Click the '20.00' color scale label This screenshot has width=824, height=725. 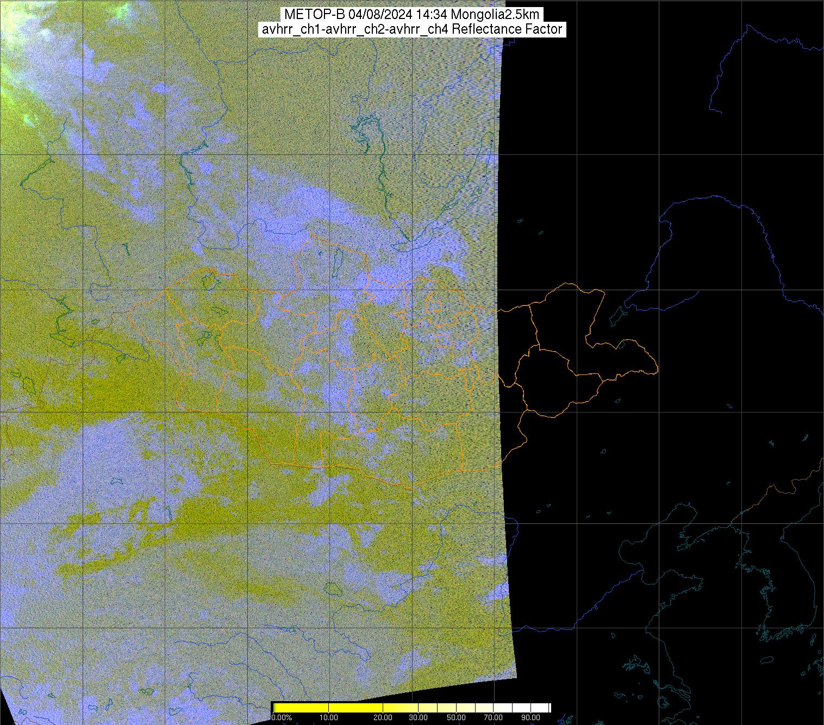tap(383, 718)
